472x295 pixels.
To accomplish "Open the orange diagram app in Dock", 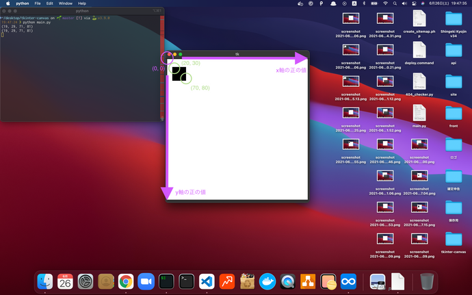I will tap(308, 281).
